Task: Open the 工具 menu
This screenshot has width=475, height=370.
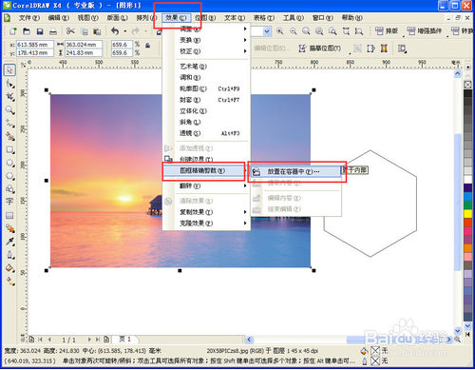Action: click(294, 18)
